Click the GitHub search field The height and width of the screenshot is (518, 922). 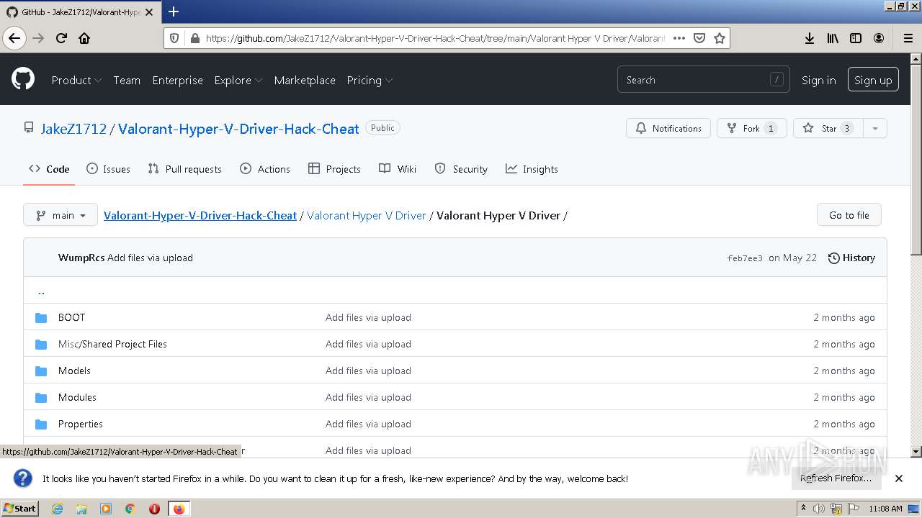(703, 80)
